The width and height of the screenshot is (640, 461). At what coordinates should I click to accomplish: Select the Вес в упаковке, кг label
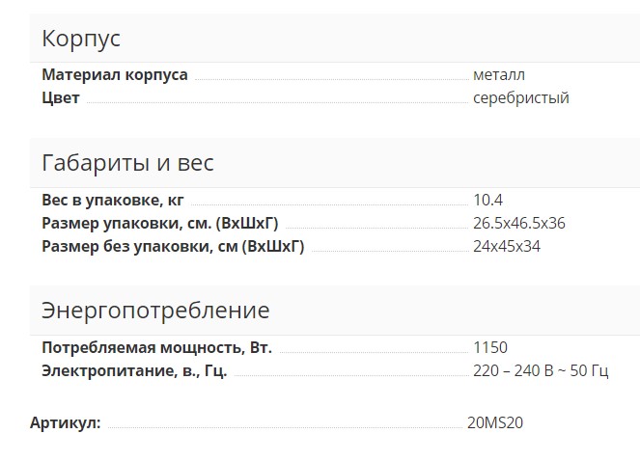113,201
